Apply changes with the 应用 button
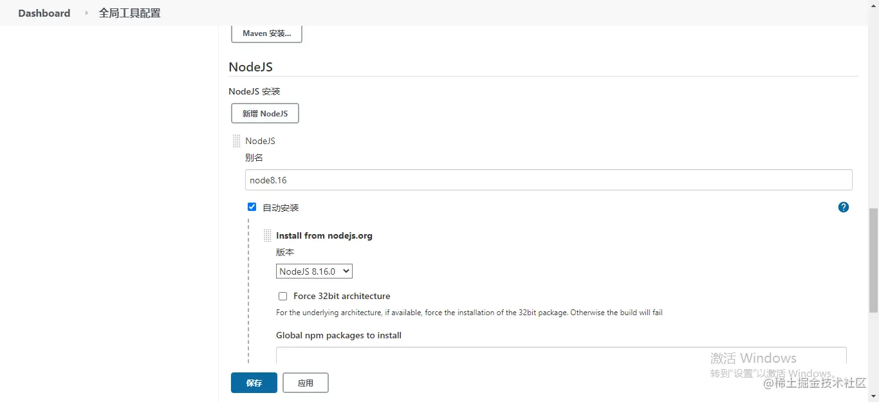Screen dimensions: 879x402 pos(305,383)
